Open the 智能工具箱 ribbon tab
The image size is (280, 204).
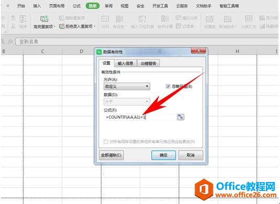229,6
